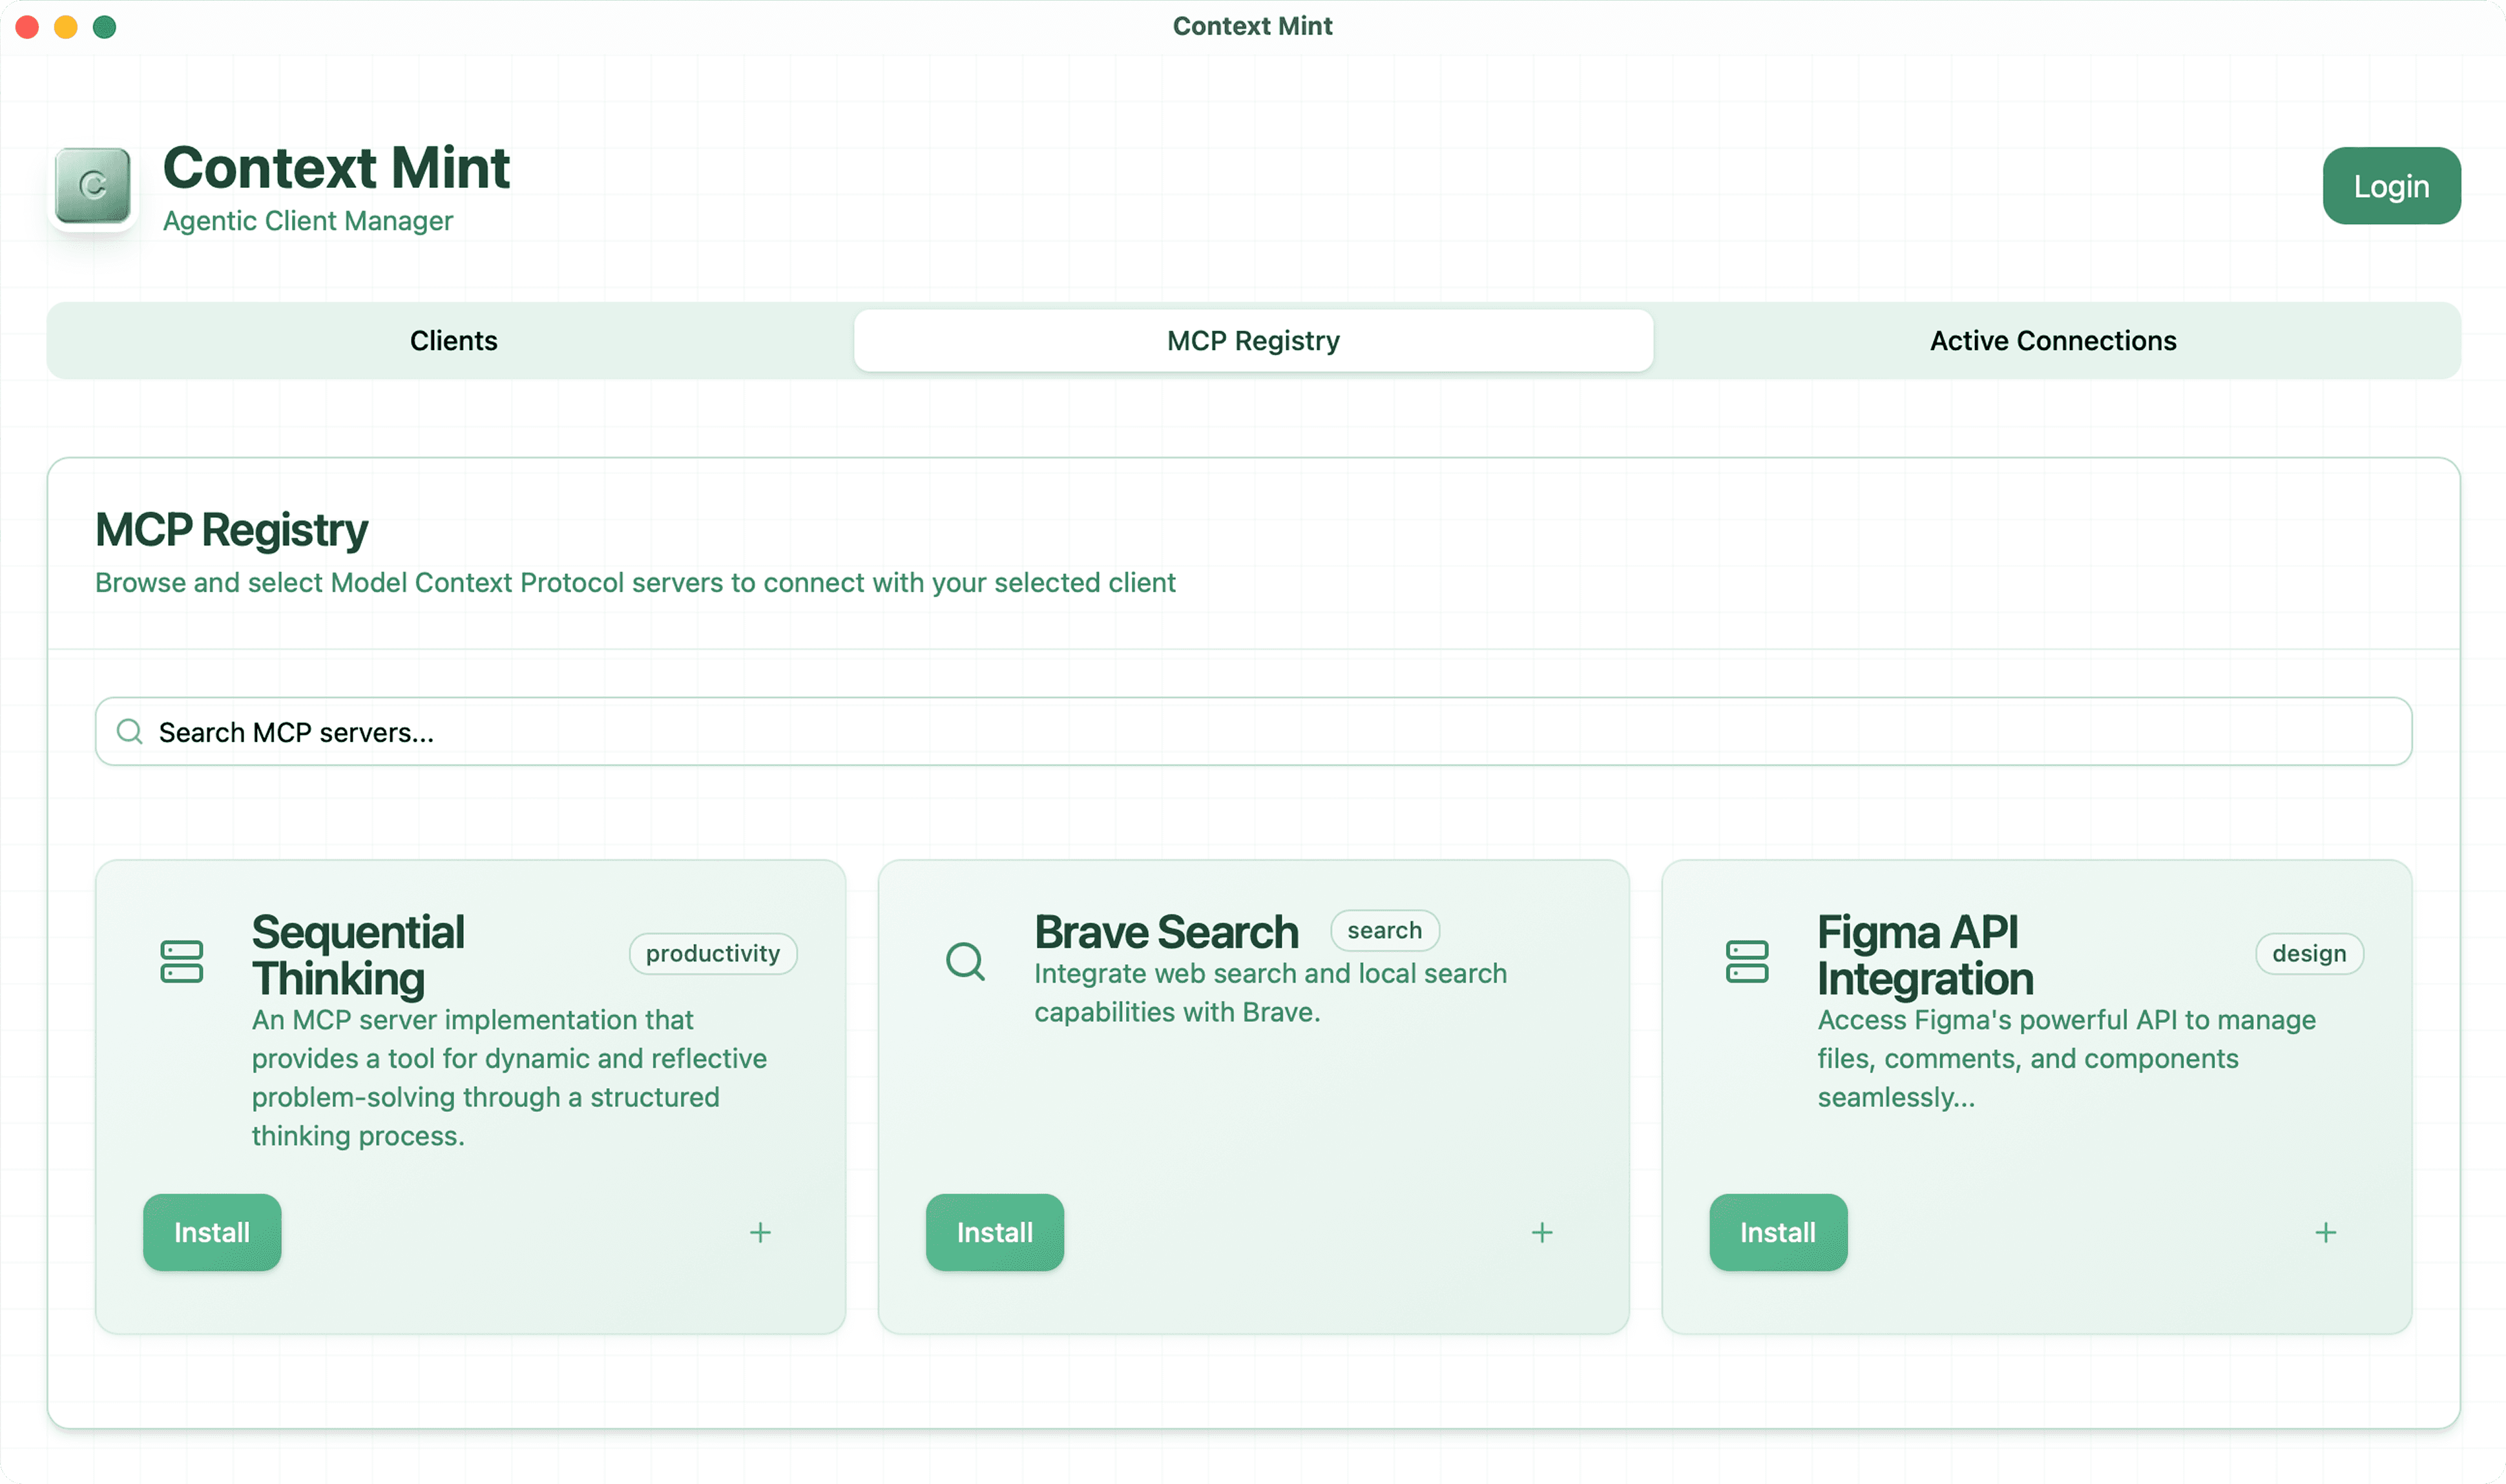This screenshot has width=2506, height=1484.
Task: Minimize the Context Mint window
Action: click(66, 27)
